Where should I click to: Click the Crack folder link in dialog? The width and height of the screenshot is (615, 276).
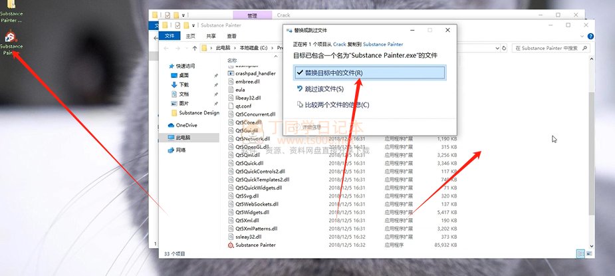(339, 45)
